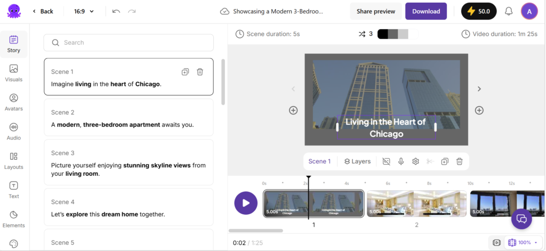Click the Download button

click(426, 11)
